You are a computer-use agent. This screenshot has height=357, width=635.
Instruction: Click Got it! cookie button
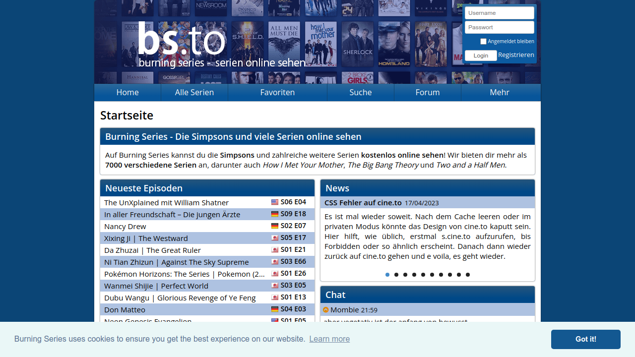click(586, 339)
